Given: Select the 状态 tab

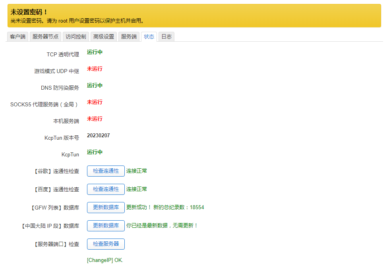Looking at the screenshot, I should point(149,37).
